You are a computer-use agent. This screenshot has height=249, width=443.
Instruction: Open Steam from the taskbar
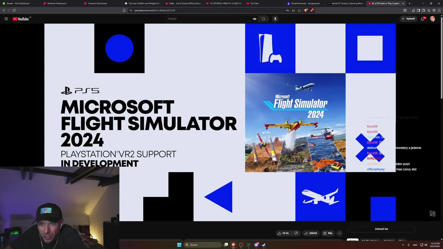click(x=264, y=245)
